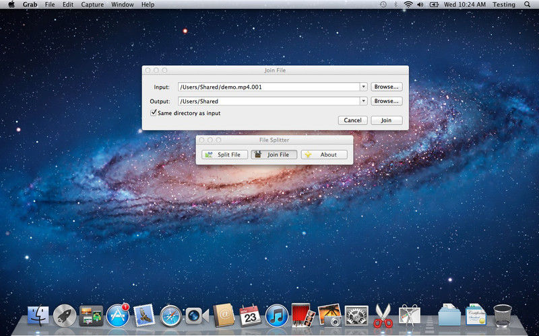Expand the Input path dropdown arrow
This screenshot has width=539, height=336.
pyautogui.click(x=364, y=87)
